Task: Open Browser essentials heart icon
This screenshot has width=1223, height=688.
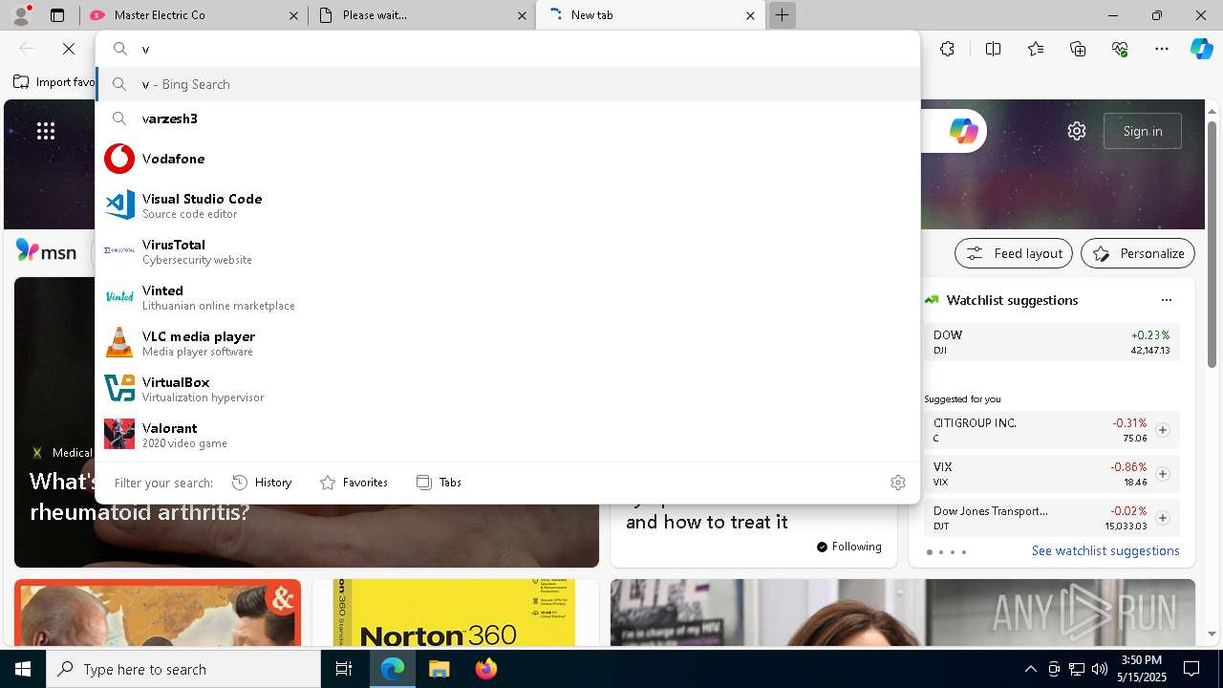Action: (1120, 49)
